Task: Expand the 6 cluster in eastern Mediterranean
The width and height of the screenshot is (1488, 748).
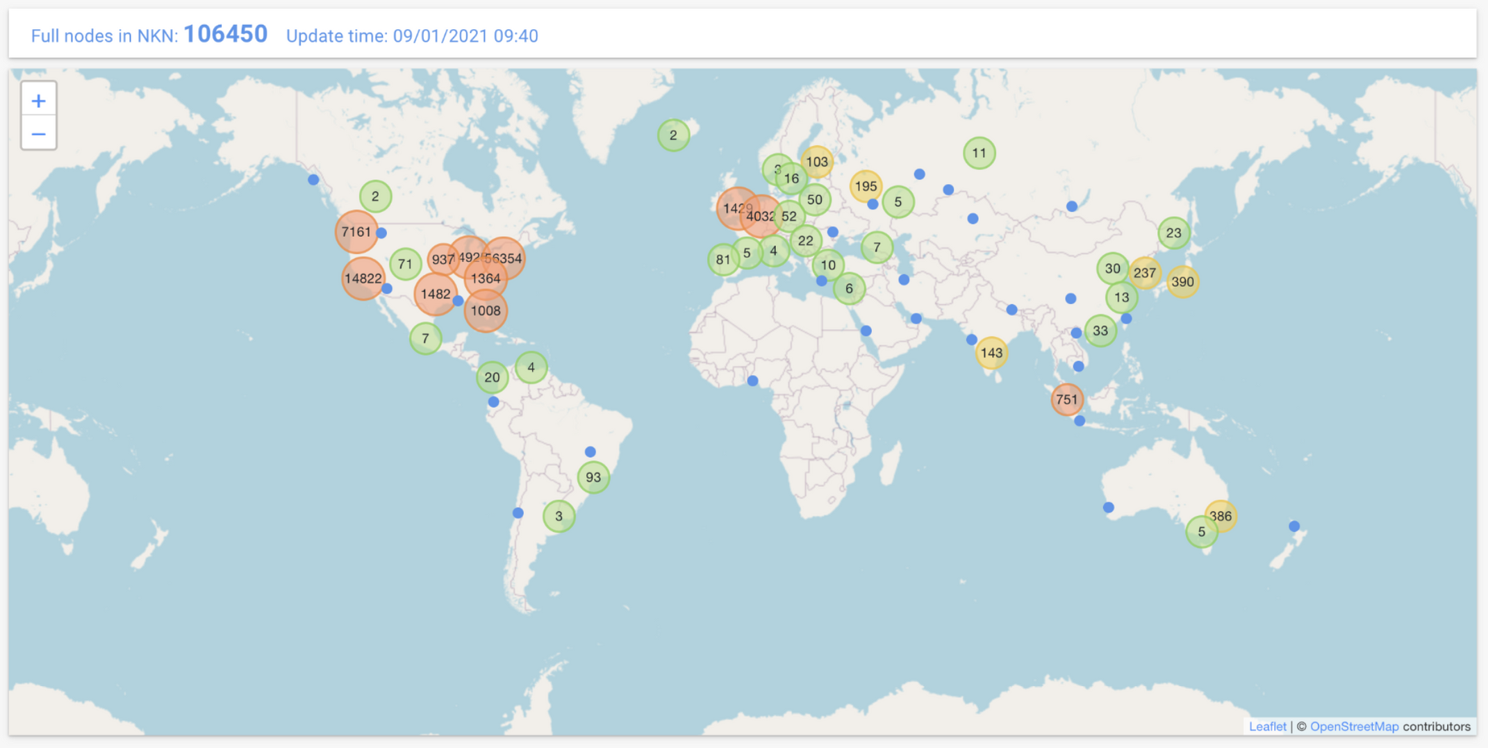Action: pyautogui.click(x=849, y=288)
